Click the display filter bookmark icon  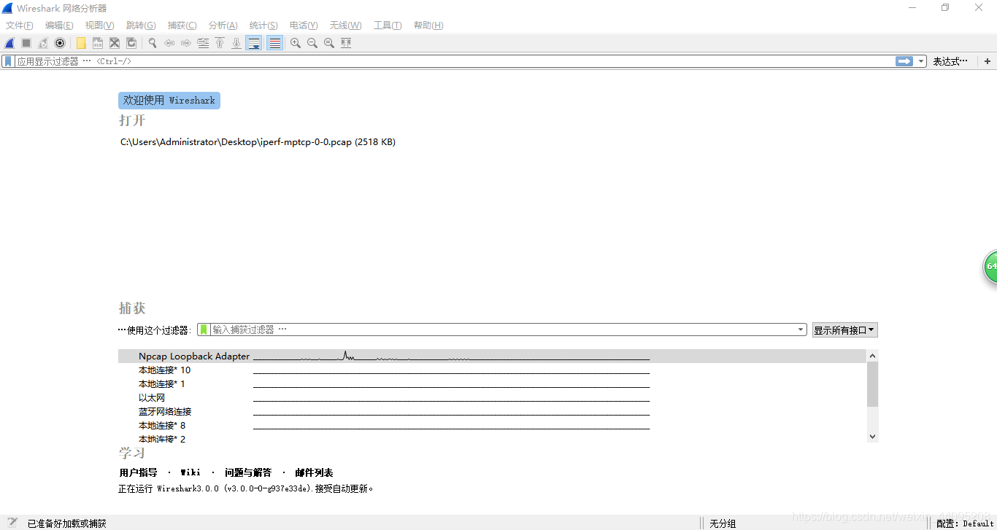pos(9,62)
